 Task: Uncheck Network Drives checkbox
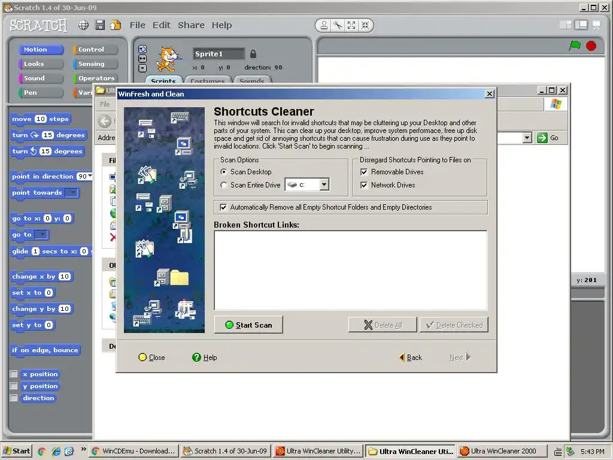point(364,185)
